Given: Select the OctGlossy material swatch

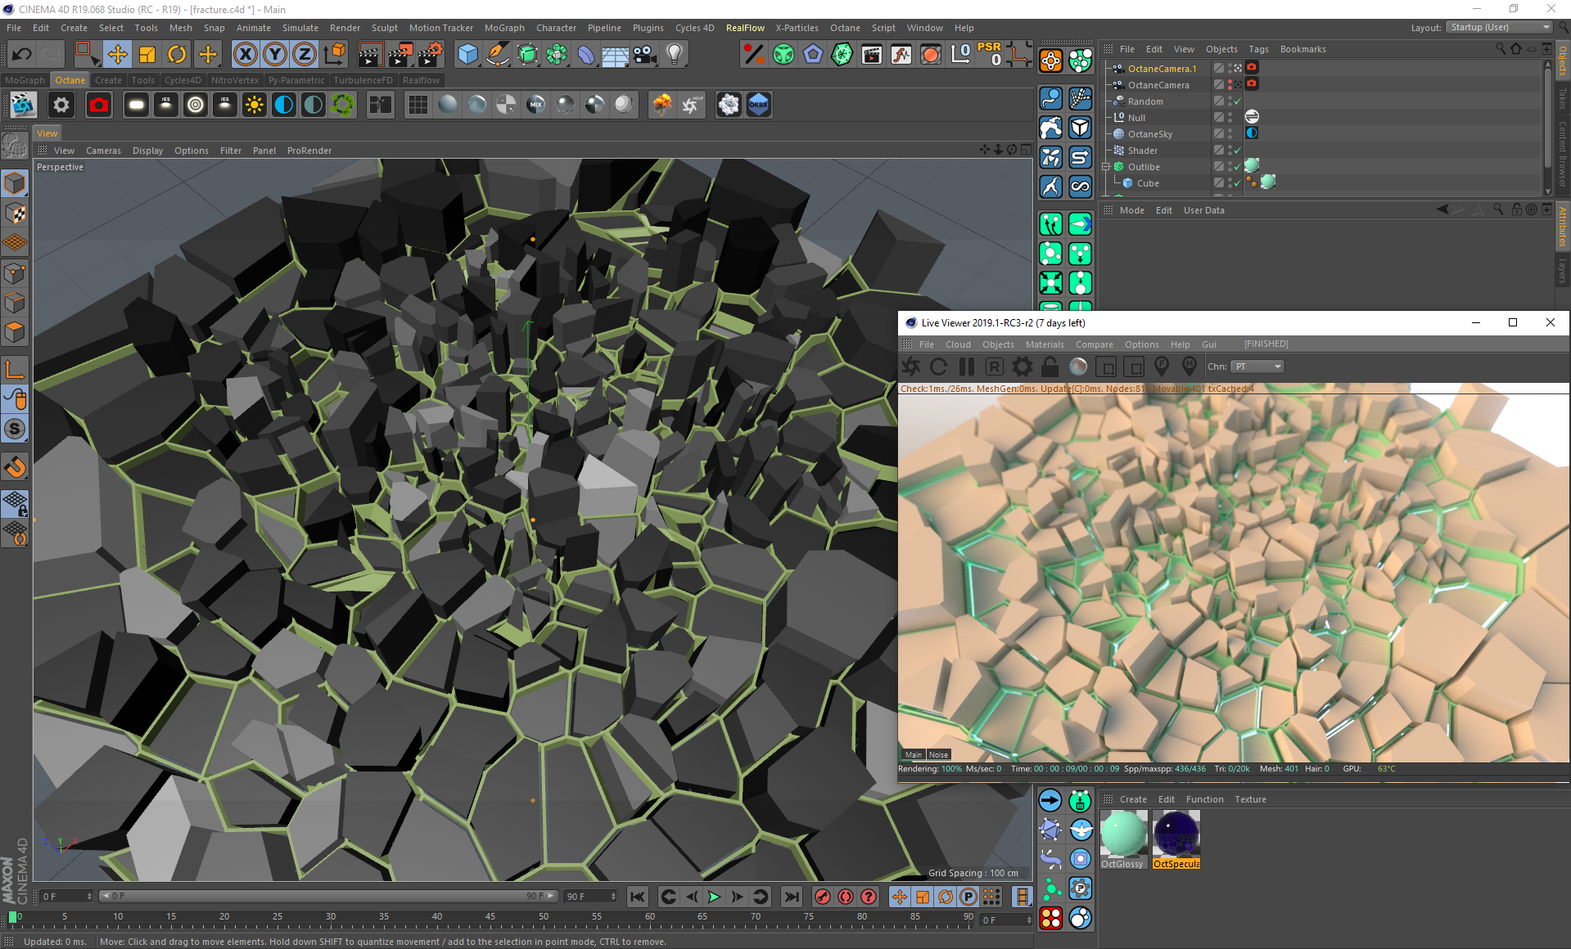Looking at the screenshot, I should 1123,839.
